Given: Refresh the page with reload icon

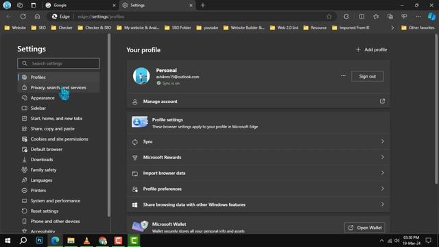Looking at the screenshot, I should [23, 16].
